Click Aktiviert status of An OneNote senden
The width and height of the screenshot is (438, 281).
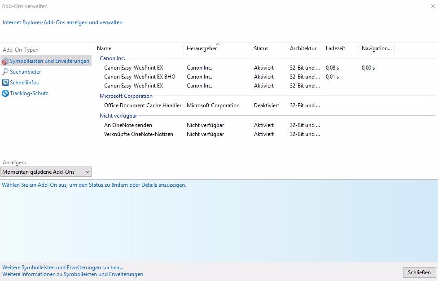tap(264, 125)
